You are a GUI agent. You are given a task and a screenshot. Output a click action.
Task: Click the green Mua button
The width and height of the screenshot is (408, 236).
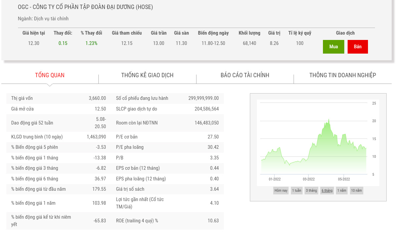coord(333,47)
